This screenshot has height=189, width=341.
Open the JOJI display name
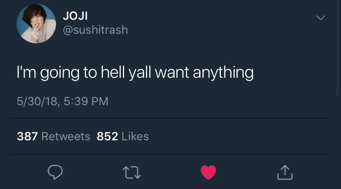click(75, 16)
